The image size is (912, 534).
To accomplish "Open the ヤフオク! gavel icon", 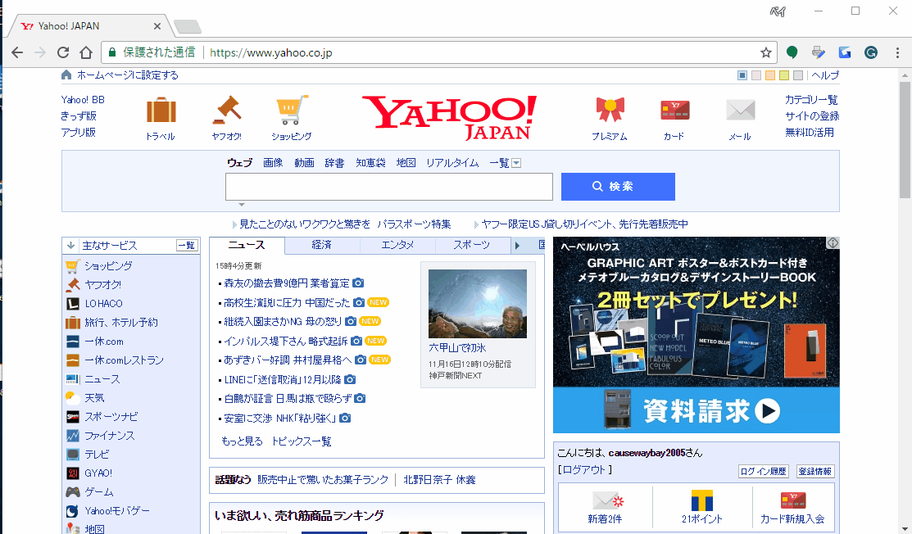I will point(227,110).
